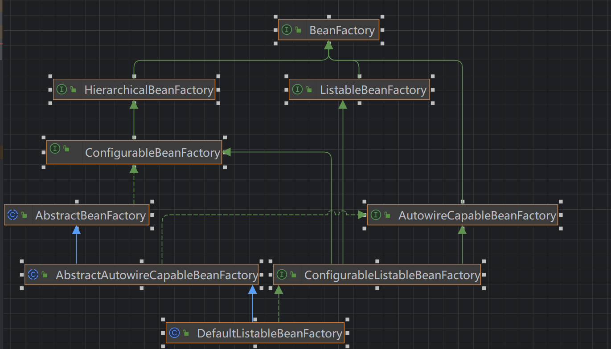The width and height of the screenshot is (611, 349).
Task: Click the lock icon on DefaultListableBeanFactory
Action: (x=186, y=333)
